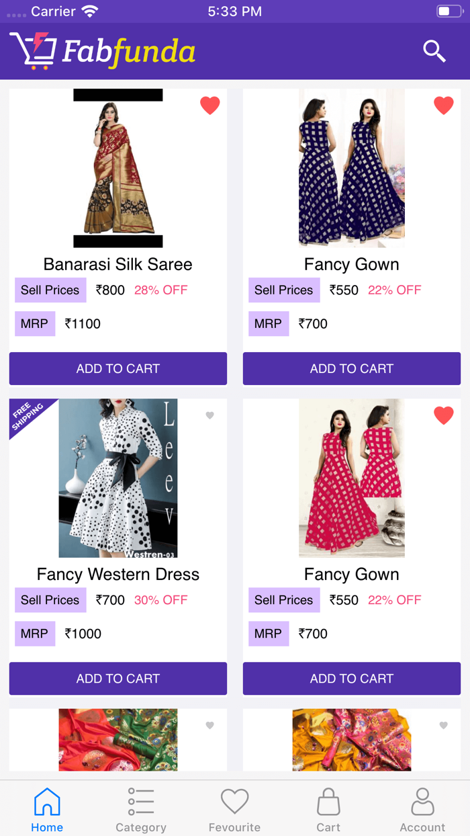Screen dimensions: 470x836
Task: Open the Fevourite heart icon in navigation bar
Action: point(234,801)
